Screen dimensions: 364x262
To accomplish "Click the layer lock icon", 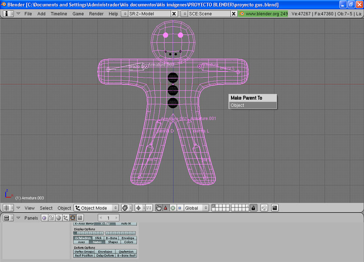I will pyautogui.click(x=254, y=208).
